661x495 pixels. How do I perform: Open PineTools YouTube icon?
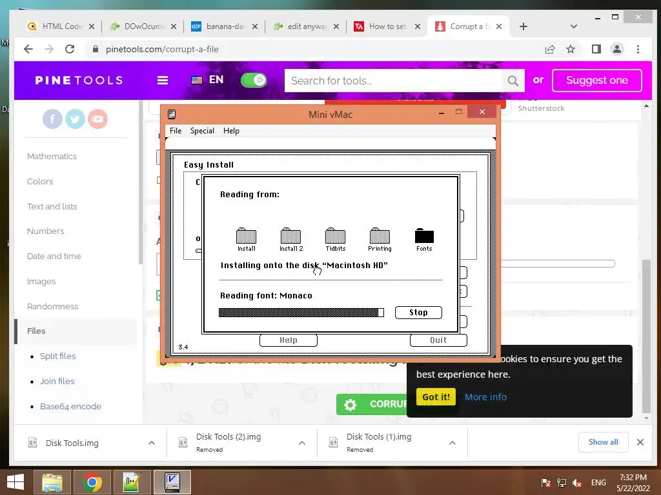point(97,119)
